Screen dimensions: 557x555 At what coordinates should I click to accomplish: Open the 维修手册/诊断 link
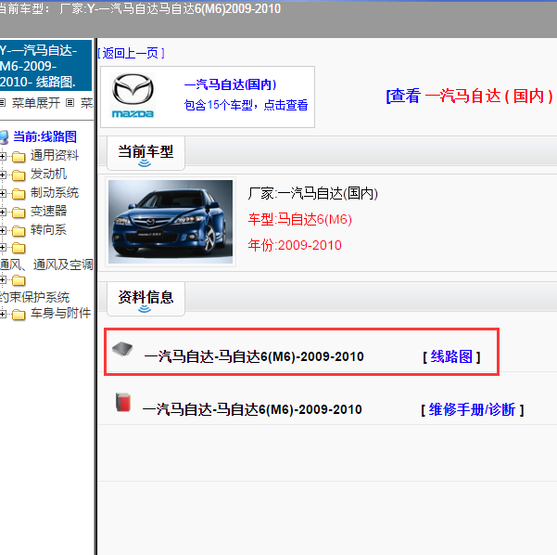[x=472, y=409]
